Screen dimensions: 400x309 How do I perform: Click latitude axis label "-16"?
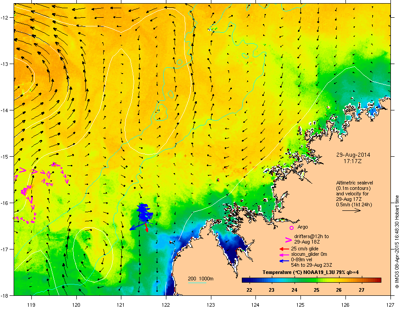5,203
